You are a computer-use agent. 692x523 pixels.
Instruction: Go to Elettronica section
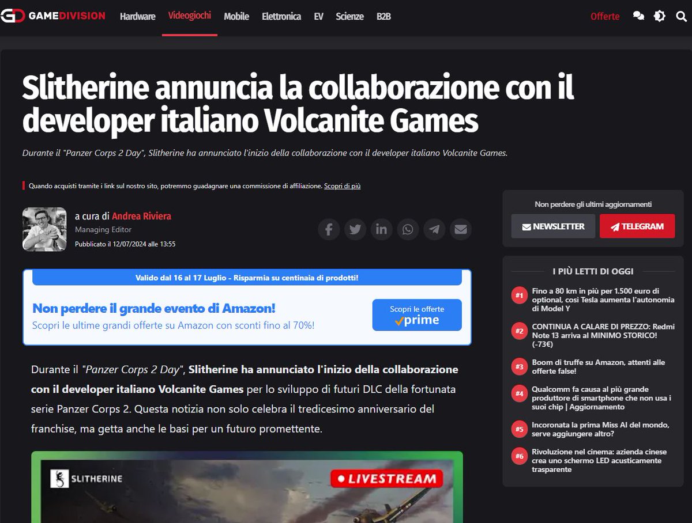(281, 16)
